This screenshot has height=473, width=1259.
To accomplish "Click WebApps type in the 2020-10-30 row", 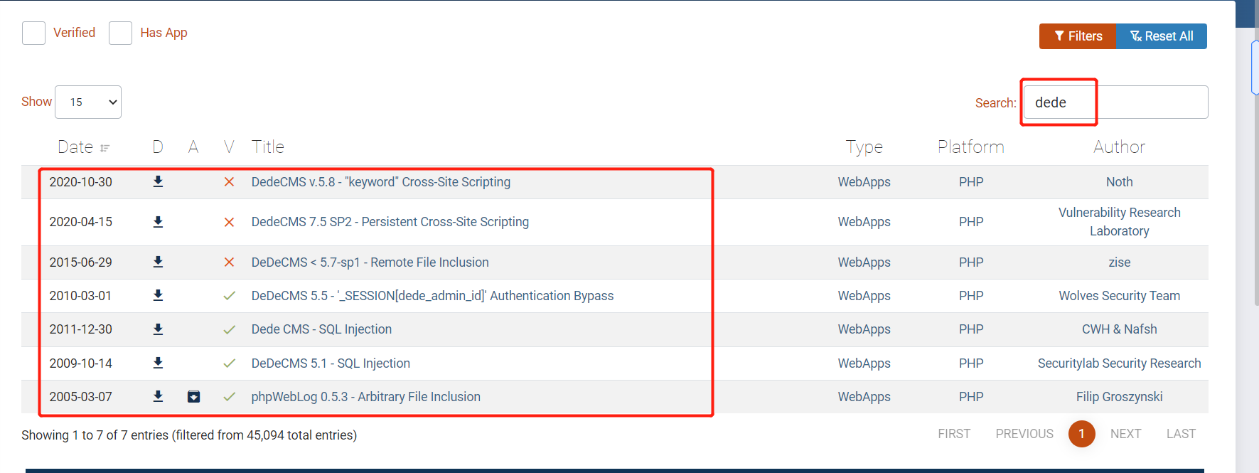I will coord(864,182).
